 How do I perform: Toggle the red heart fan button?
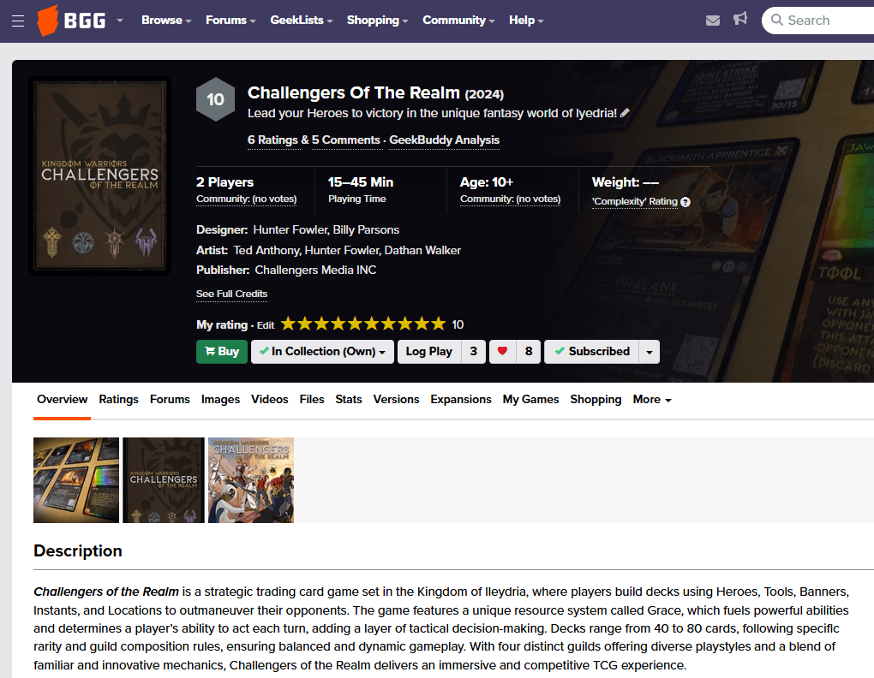[502, 352]
